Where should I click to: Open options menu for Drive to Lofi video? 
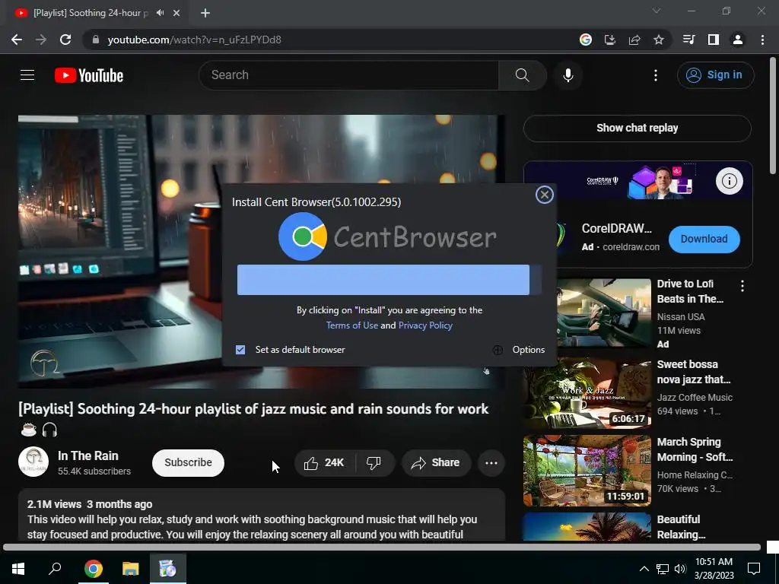(x=742, y=286)
